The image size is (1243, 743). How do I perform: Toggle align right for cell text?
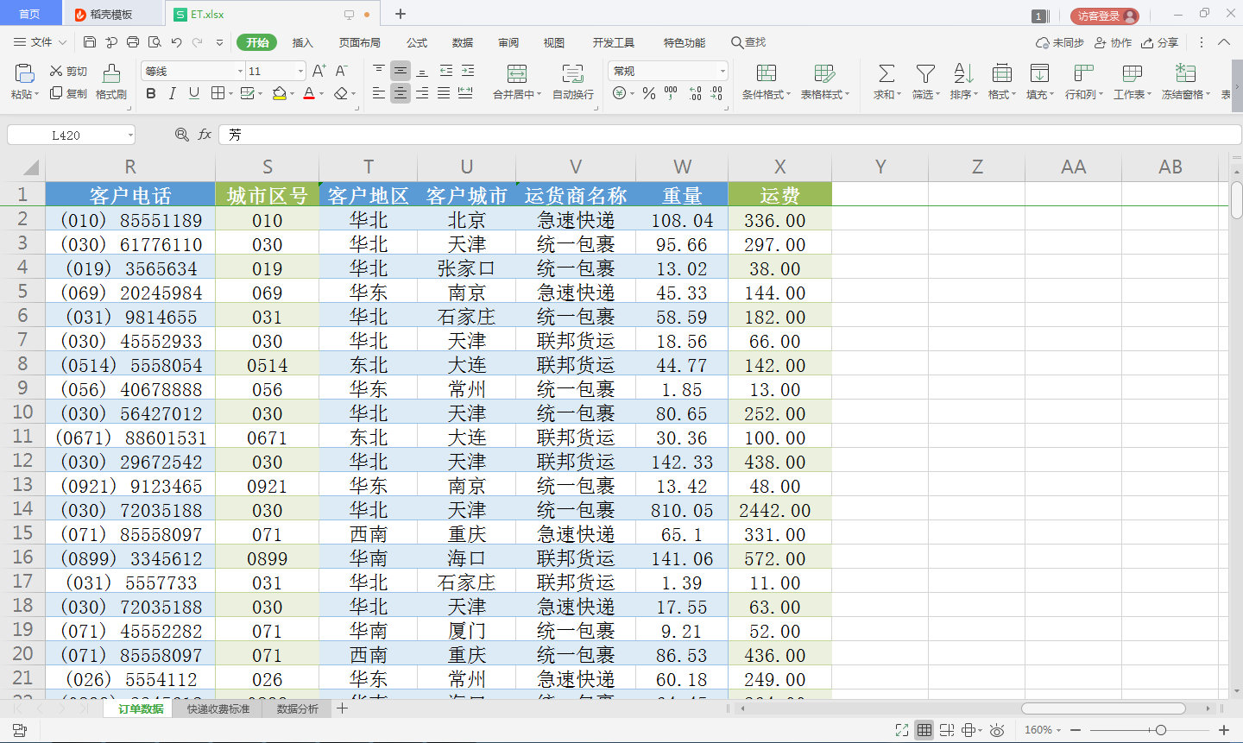pos(422,93)
